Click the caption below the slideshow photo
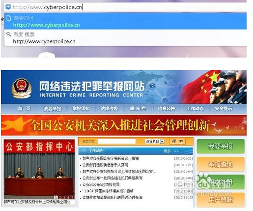253x211 pixels. pyautogui.click(x=37, y=202)
